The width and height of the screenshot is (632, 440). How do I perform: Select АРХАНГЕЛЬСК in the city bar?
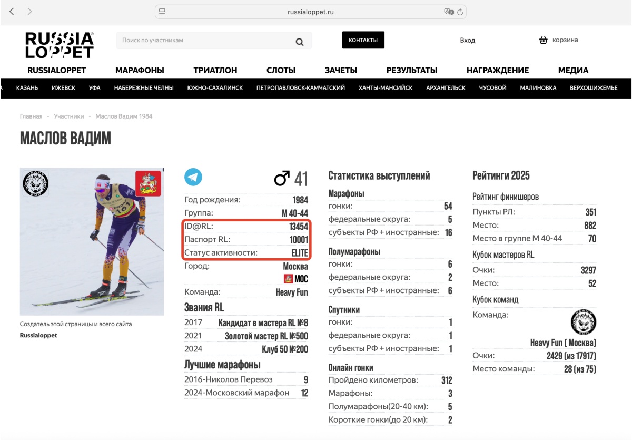[x=446, y=88]
